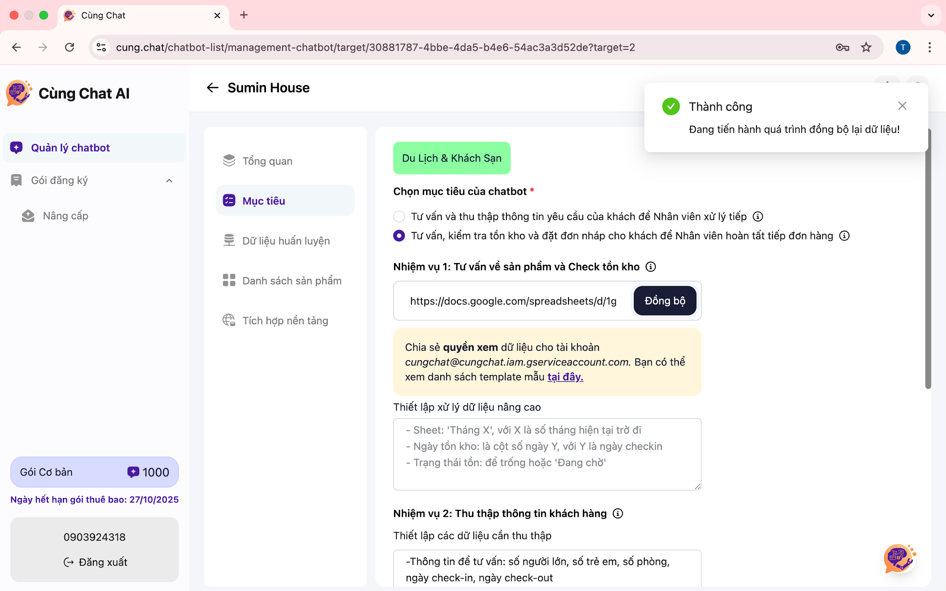Click info icon next to Nhiệm vụ 1

(650, 267)
